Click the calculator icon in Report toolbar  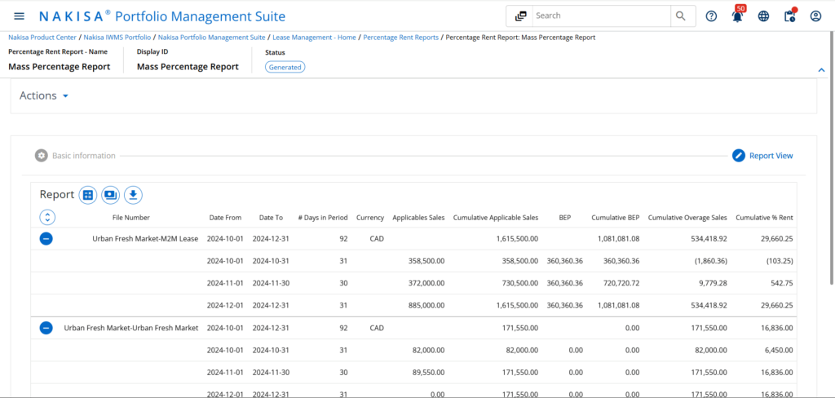coord(88,195)
